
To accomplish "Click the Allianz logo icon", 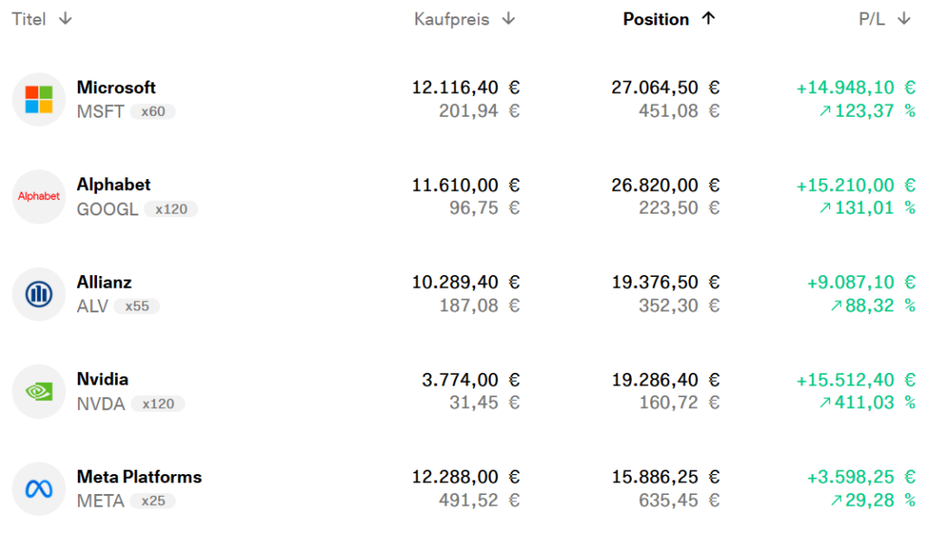I will click(39, 294).
